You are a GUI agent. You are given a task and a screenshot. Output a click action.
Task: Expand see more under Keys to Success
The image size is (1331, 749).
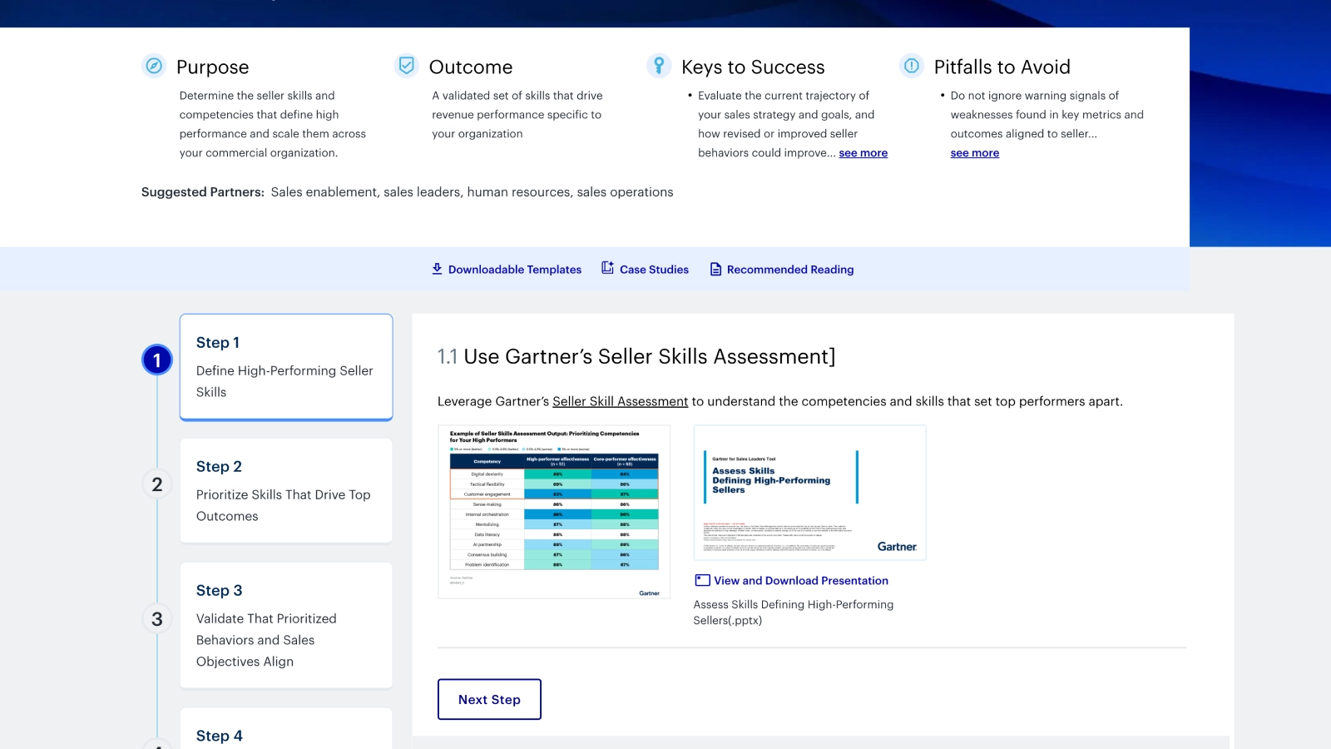click(x=863, y=152)
